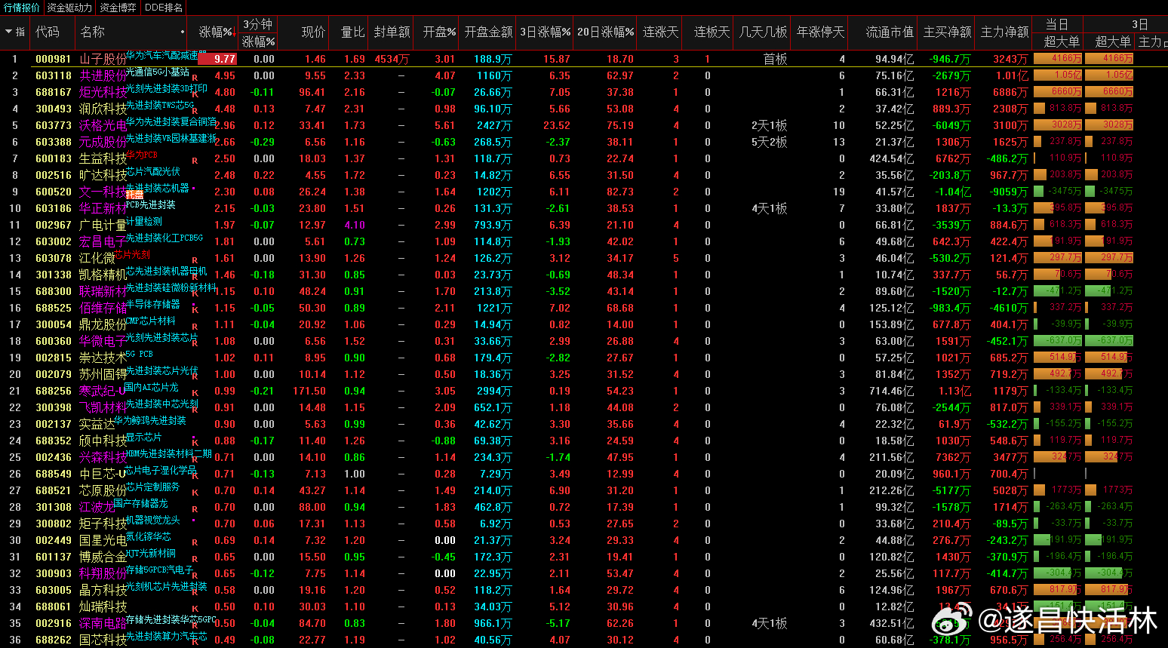Sort by the 几天几板 column header

[764, 32]
